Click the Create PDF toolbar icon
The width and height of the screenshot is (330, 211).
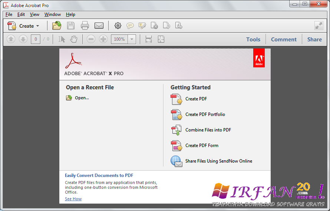tap(11, 26)
